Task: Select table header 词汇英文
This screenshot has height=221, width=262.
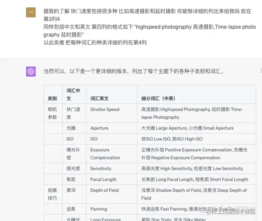Action: (x=112, y=94)
